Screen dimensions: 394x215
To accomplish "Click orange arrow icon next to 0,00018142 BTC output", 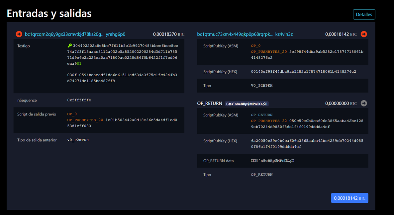I will click(364, 34).
